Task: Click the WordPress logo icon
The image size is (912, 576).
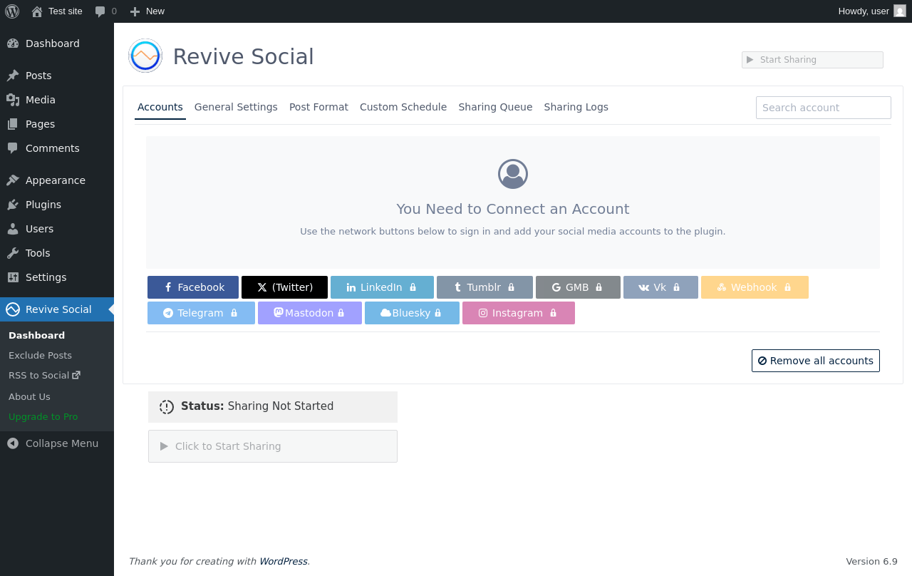Action: tap(12, 11)
